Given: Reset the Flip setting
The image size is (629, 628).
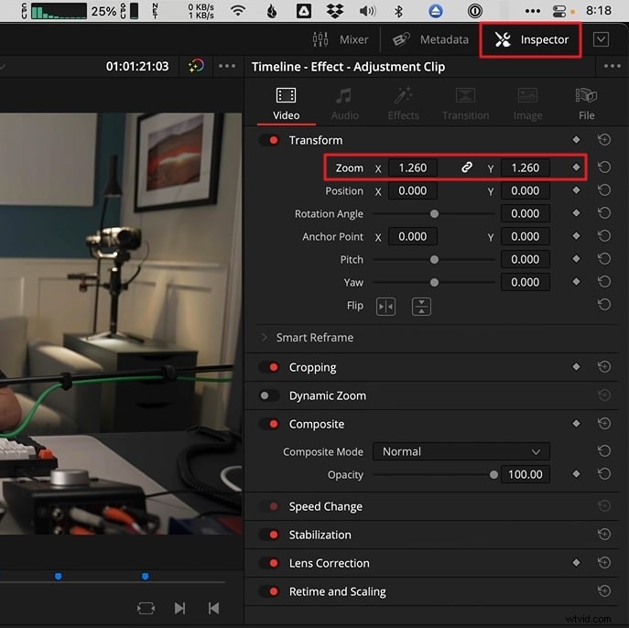Looking at the screenshot, I should 604,305.
